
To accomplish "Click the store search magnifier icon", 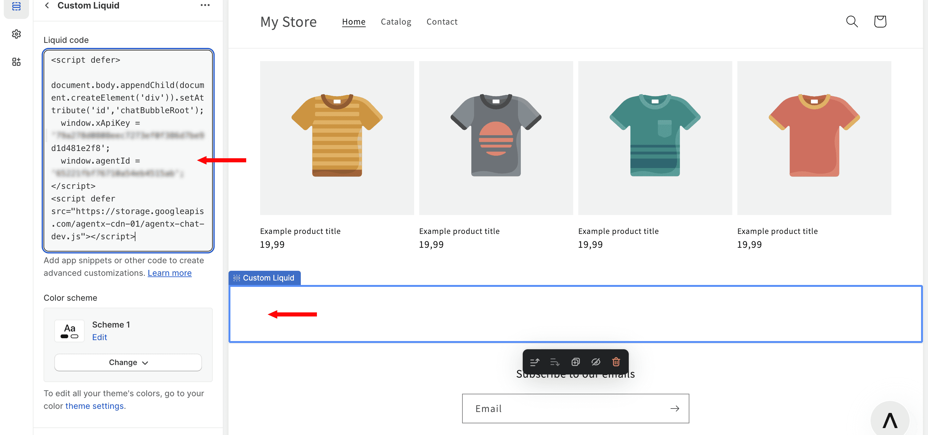I will (852, 21).
